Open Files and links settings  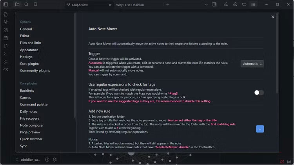pos(31,43)
